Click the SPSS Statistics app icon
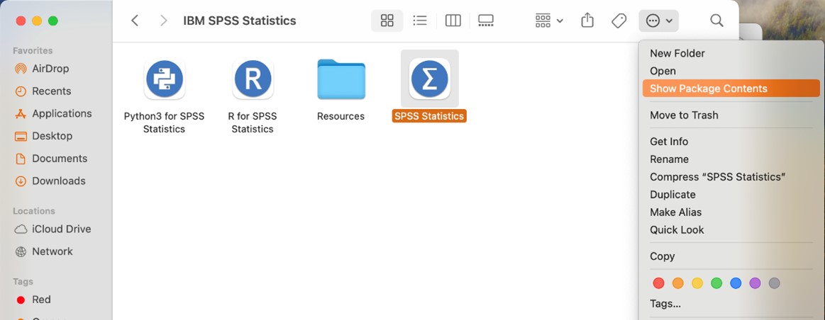Screen dimensions: 825x320 (x=429, y=79)
